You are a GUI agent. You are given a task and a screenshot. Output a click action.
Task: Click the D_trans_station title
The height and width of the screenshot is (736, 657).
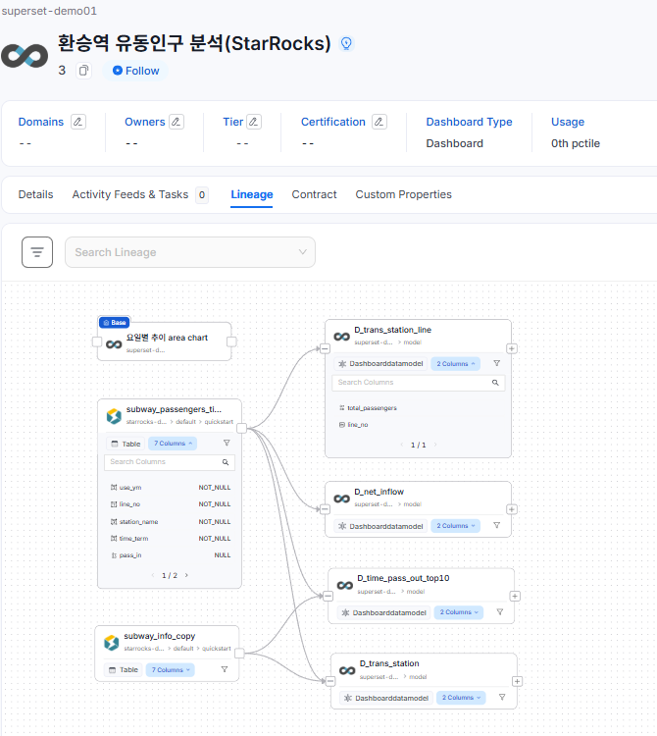coord(389,663)
